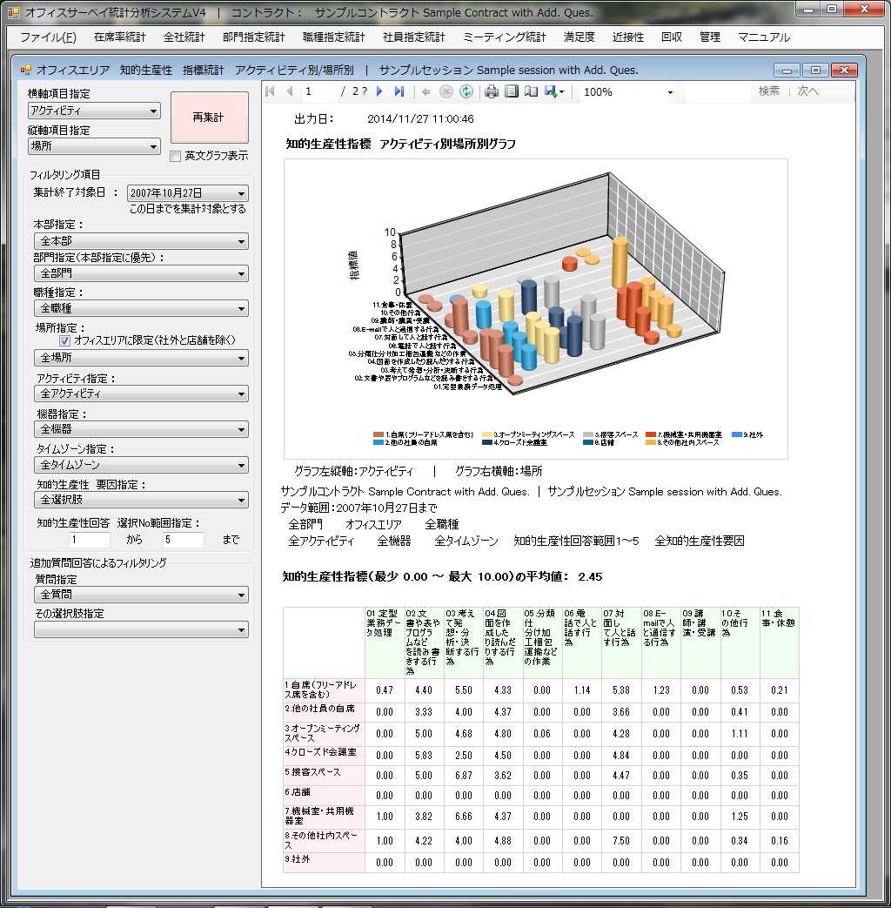The height and width of the screenshot is (908, 891).
Task: Jump to last report page
Action: (399, 91)
